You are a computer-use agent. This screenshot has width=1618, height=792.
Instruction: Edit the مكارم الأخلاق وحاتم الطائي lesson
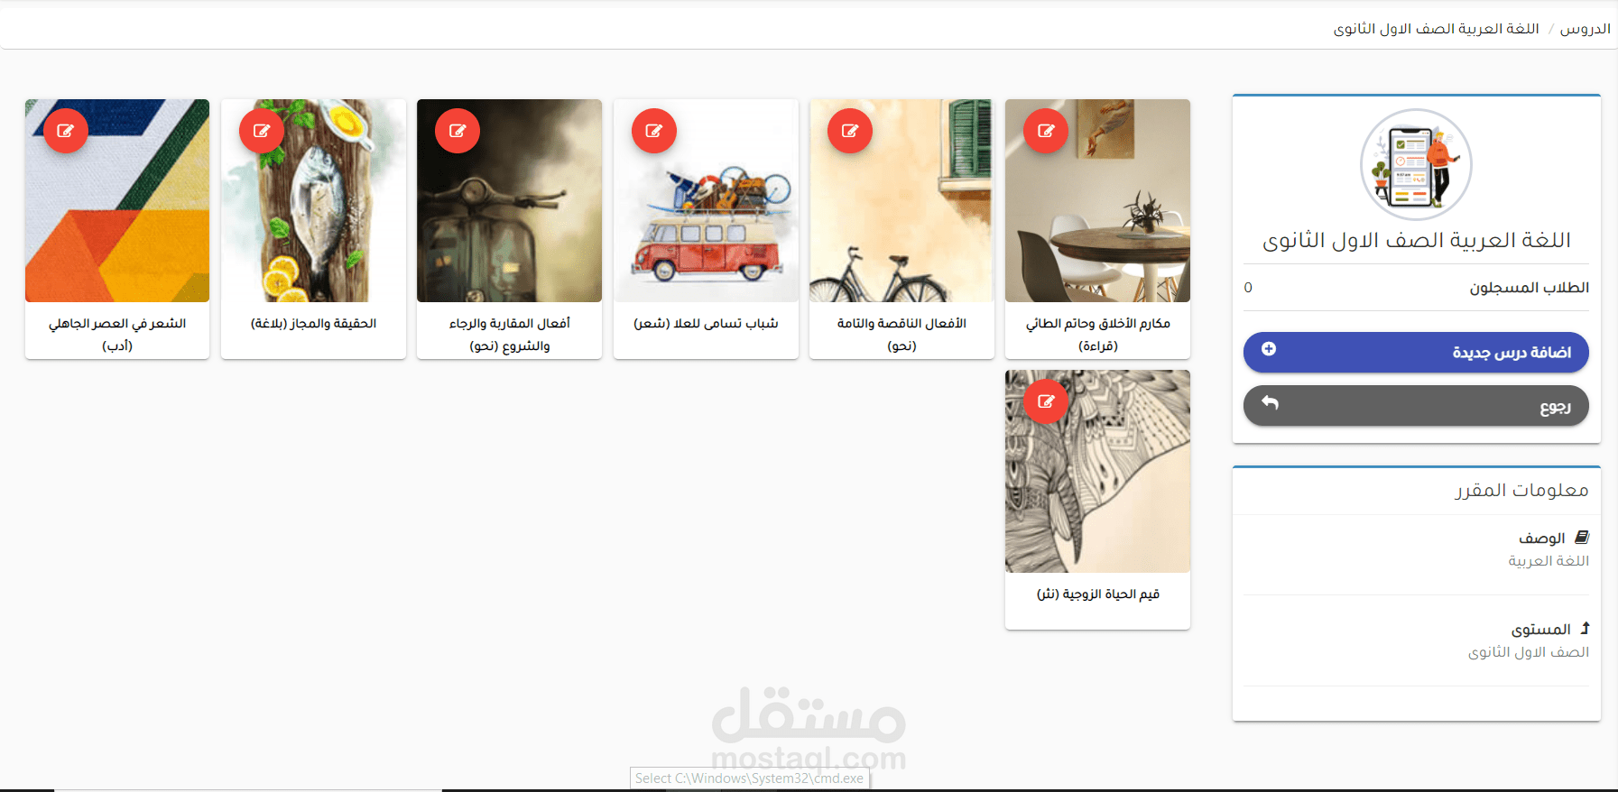1046,131
